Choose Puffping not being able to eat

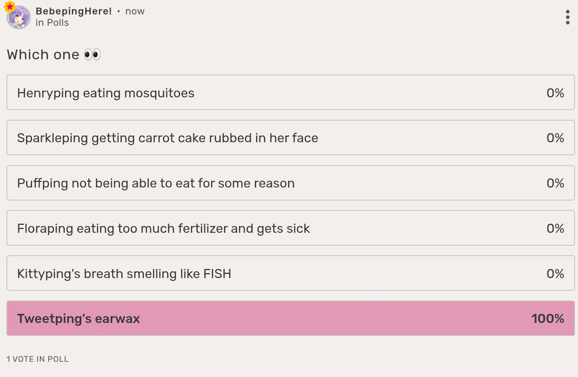click(291, 183)
